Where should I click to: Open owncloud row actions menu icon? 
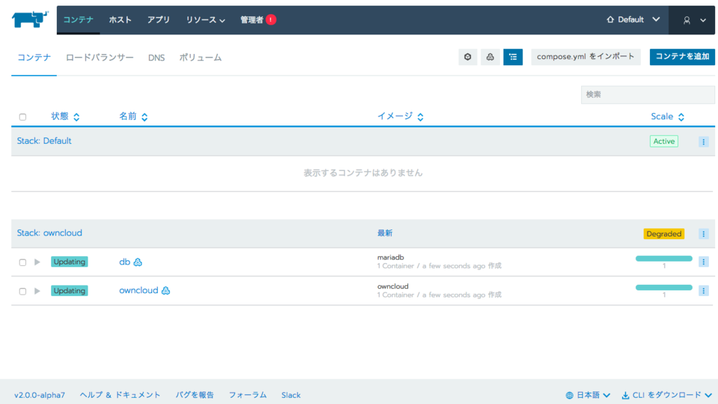[704, 291]
